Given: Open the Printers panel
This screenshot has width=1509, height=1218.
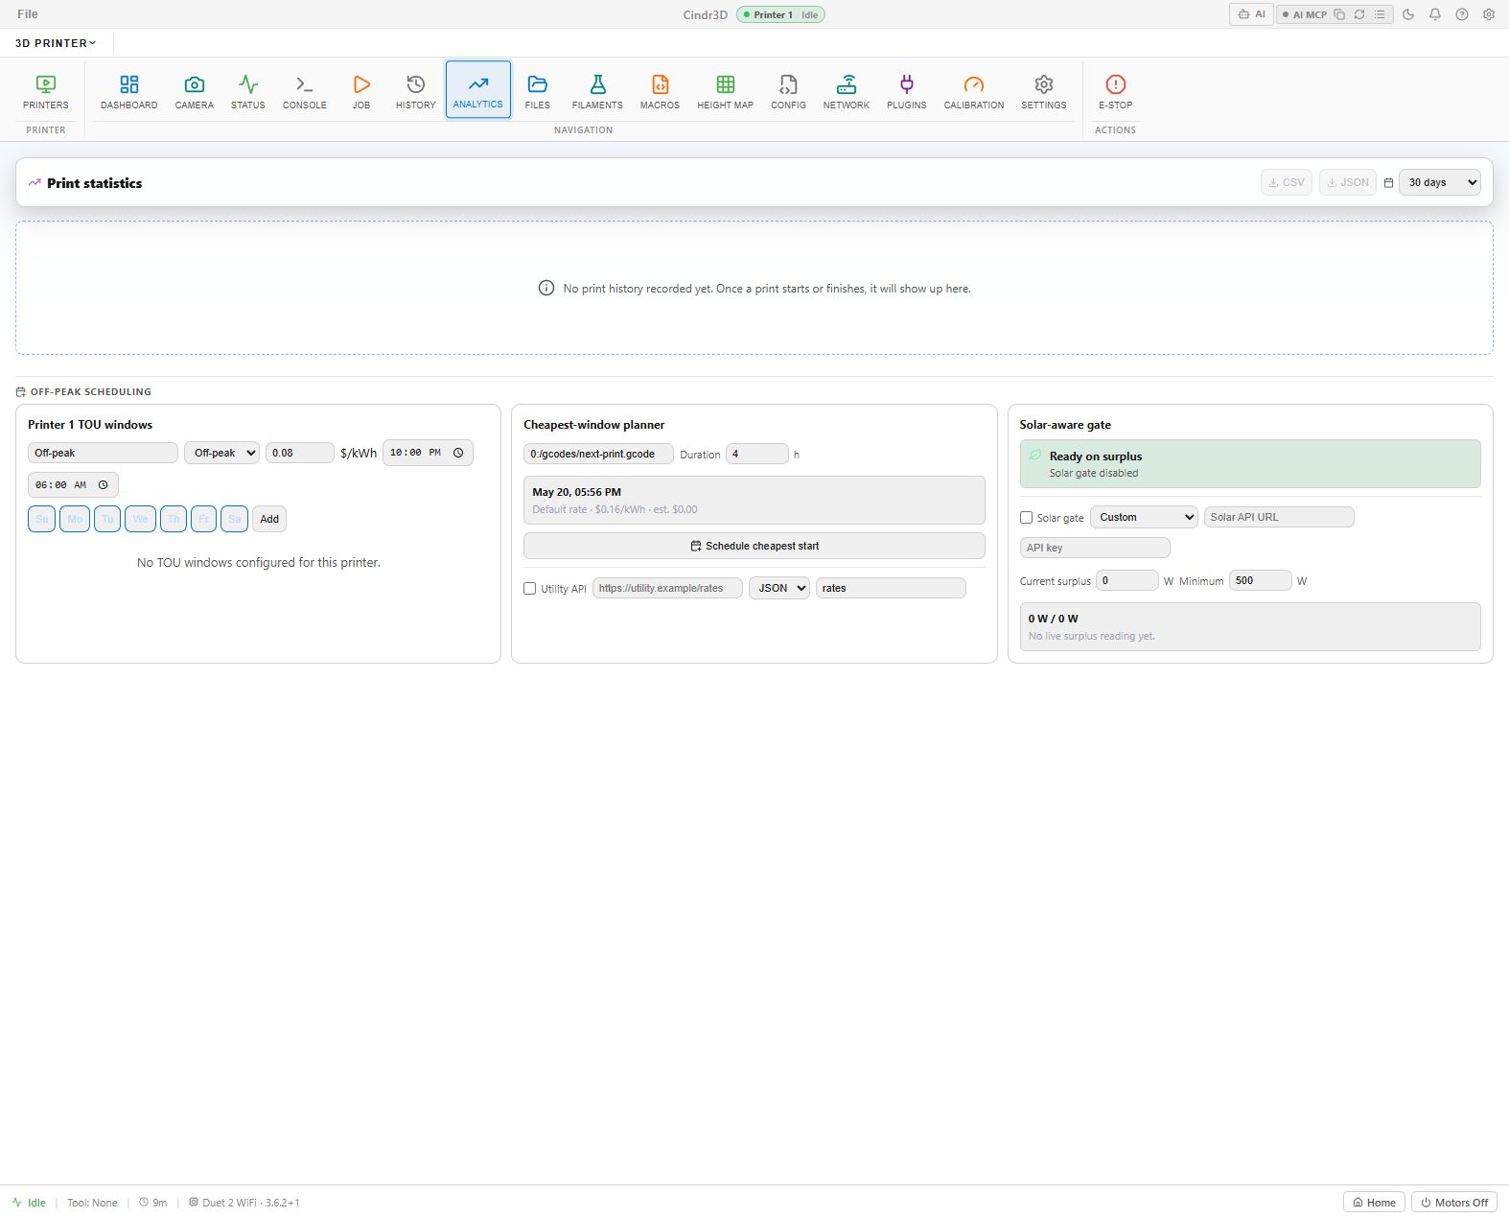Looking at the screenshot, I should [x=46, y=92].
